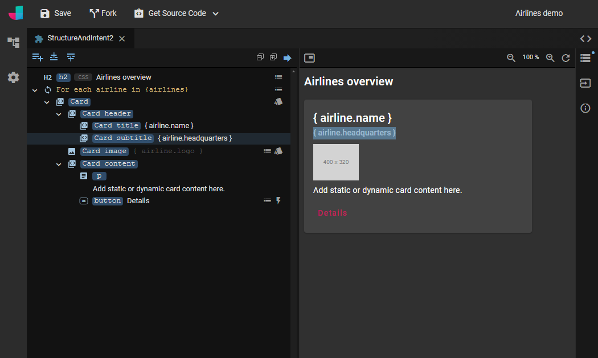Viewport: 598px width, 358px height.
Task: Collapse the Card header node
Action: pyautogui.click(x=59, y=114)
